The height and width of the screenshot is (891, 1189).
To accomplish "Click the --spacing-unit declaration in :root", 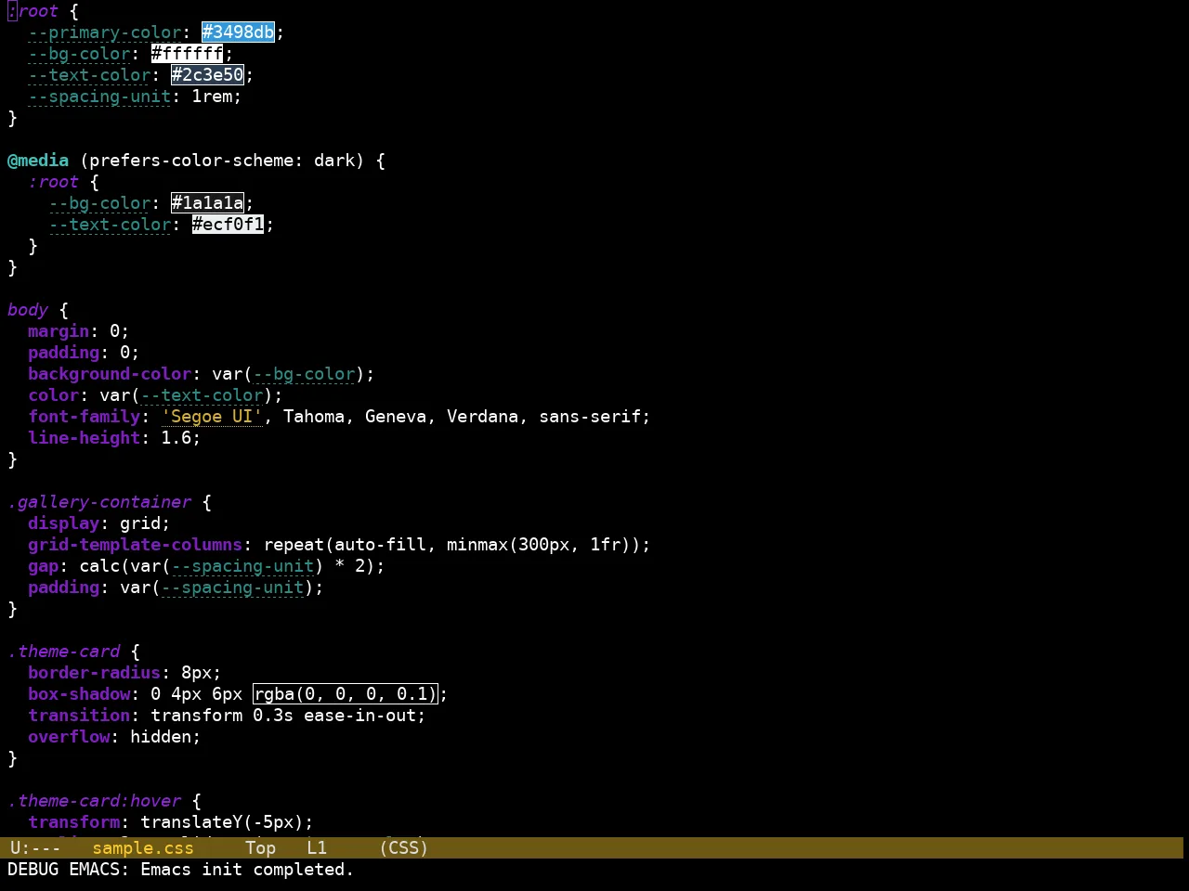I will [x=99, y=97].
